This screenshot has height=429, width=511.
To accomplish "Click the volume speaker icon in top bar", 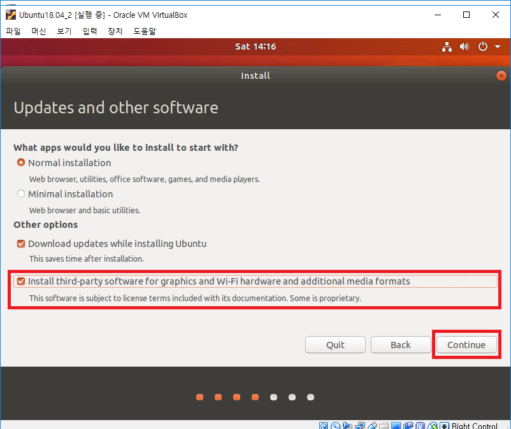I will coord(464,47).
